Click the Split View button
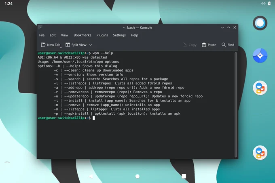275x183 pixels. (76, 45)
